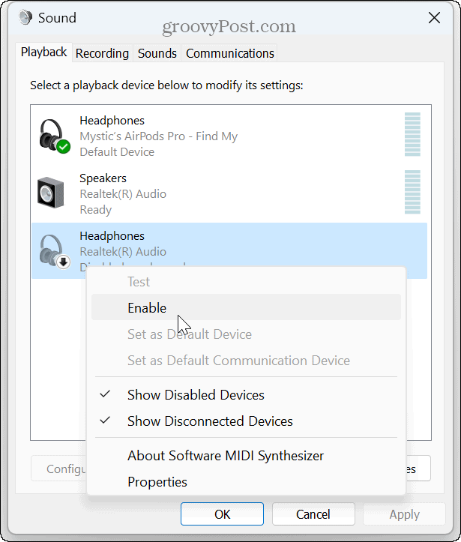Click the disabled Realtek Headphones icon
This screenshot has width=461, height=542.
coord(53,251)
